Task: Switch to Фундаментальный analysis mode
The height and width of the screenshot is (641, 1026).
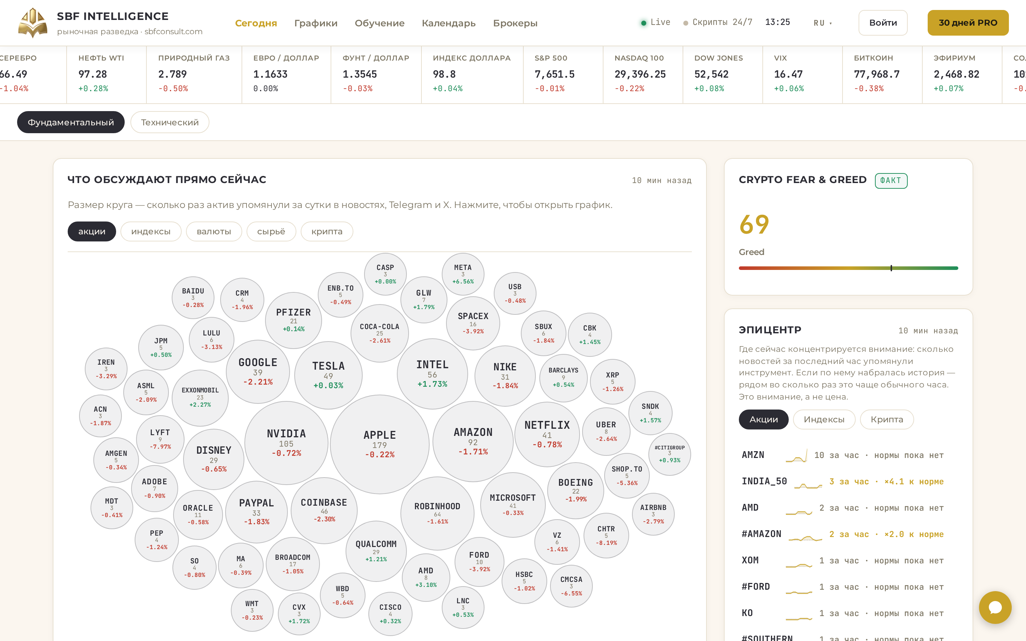Action: [x=71, y=122]
